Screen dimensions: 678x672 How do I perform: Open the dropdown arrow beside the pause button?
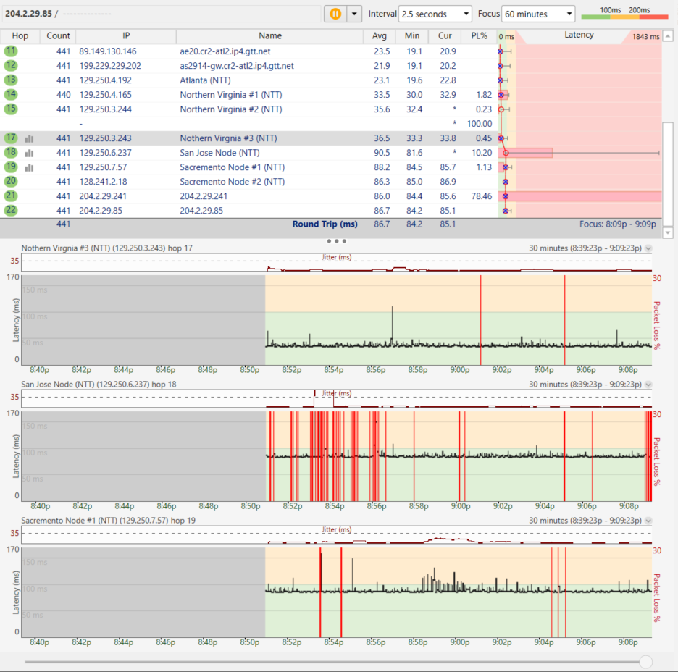[x=354, y=14]
